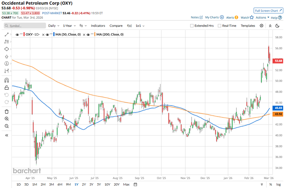Zoom out using the magnifier minus icon

tap(6, 126)
